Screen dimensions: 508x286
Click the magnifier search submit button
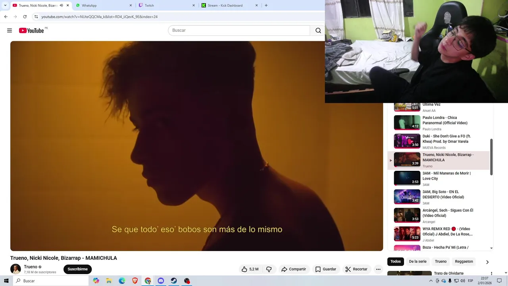[318, 31]
